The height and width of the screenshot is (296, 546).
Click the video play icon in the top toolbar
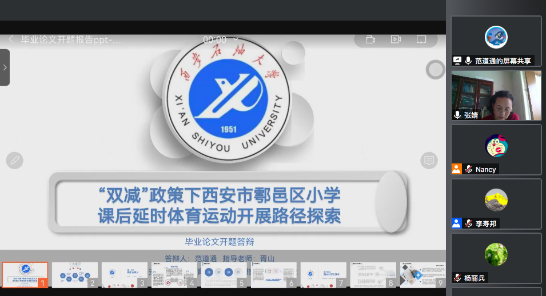pos(396,39)
